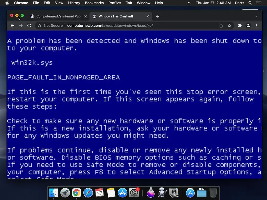Click the win32k.sys text
Viewport: 267px width, 200px height.
click(32, 63)
